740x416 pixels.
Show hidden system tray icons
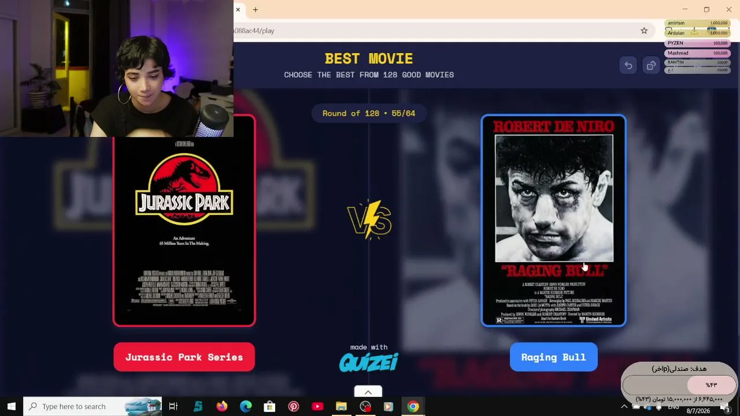[624, 407]
